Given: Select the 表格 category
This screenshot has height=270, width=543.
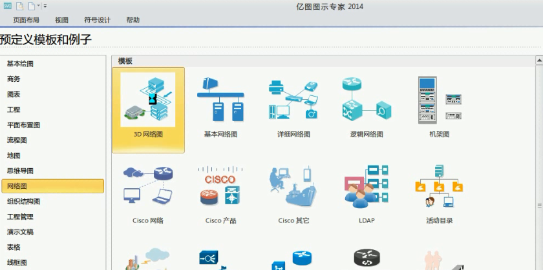Looking at the screenshot, I should click(x=52, y=247).
